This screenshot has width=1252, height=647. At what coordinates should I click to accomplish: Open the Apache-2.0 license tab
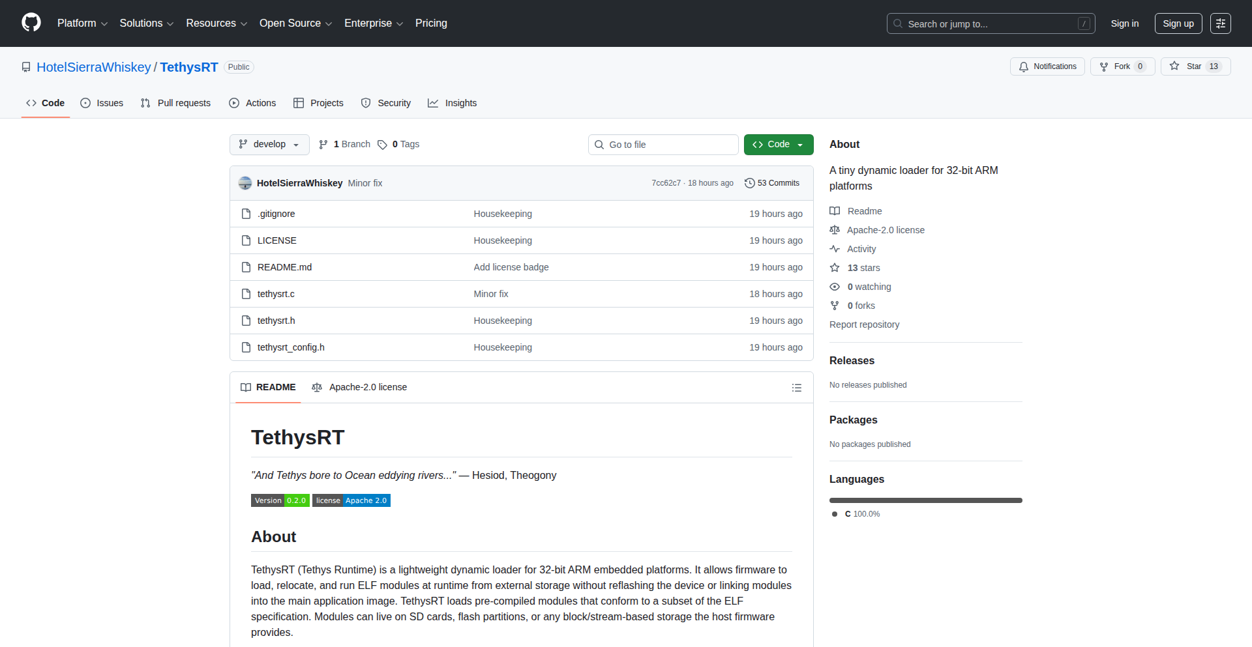pos(359,387)
